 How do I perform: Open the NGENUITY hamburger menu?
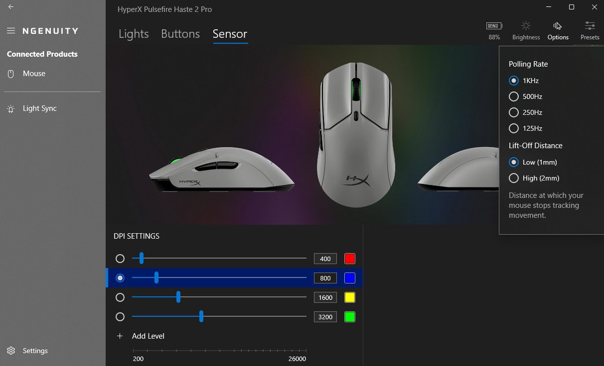pos(11,31)
